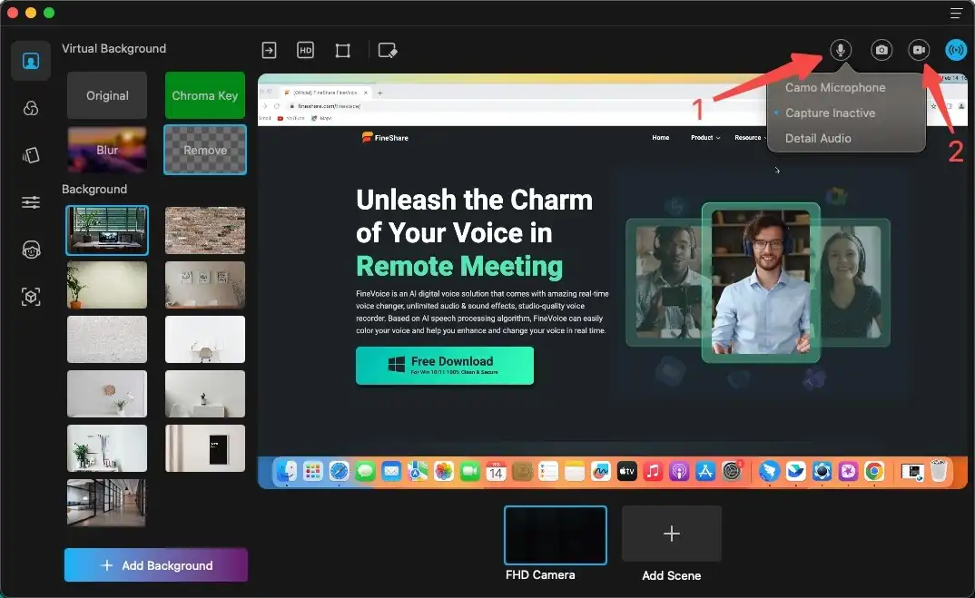Select the Remove background mode
This screenshot has height=598, width=975.
(x=204, y=150)
